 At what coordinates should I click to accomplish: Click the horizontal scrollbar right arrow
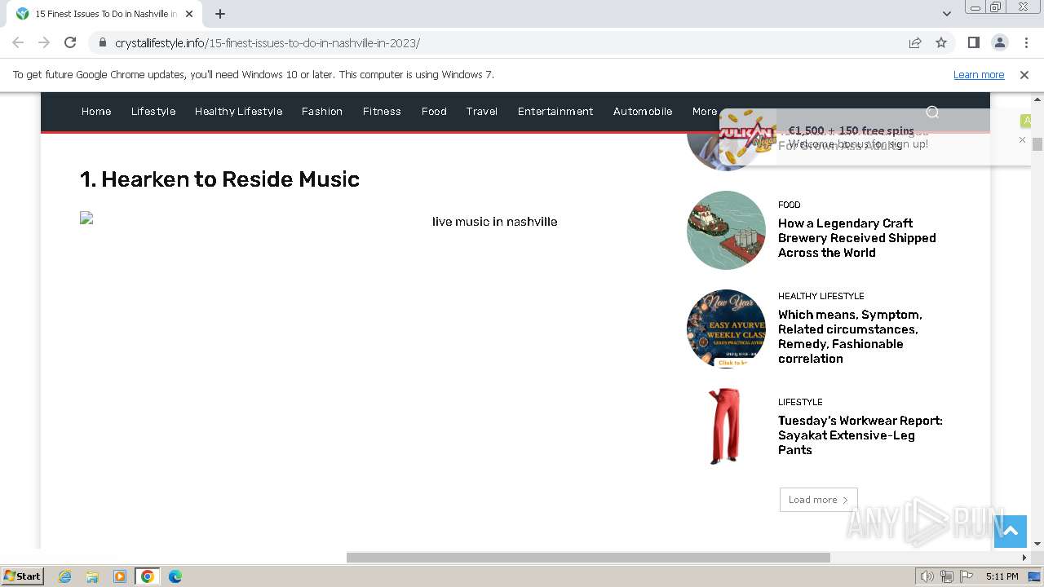(x=1024, y=558)
